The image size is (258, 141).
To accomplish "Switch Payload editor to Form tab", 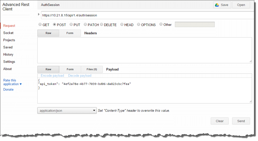I will click(x=70, y=69).
